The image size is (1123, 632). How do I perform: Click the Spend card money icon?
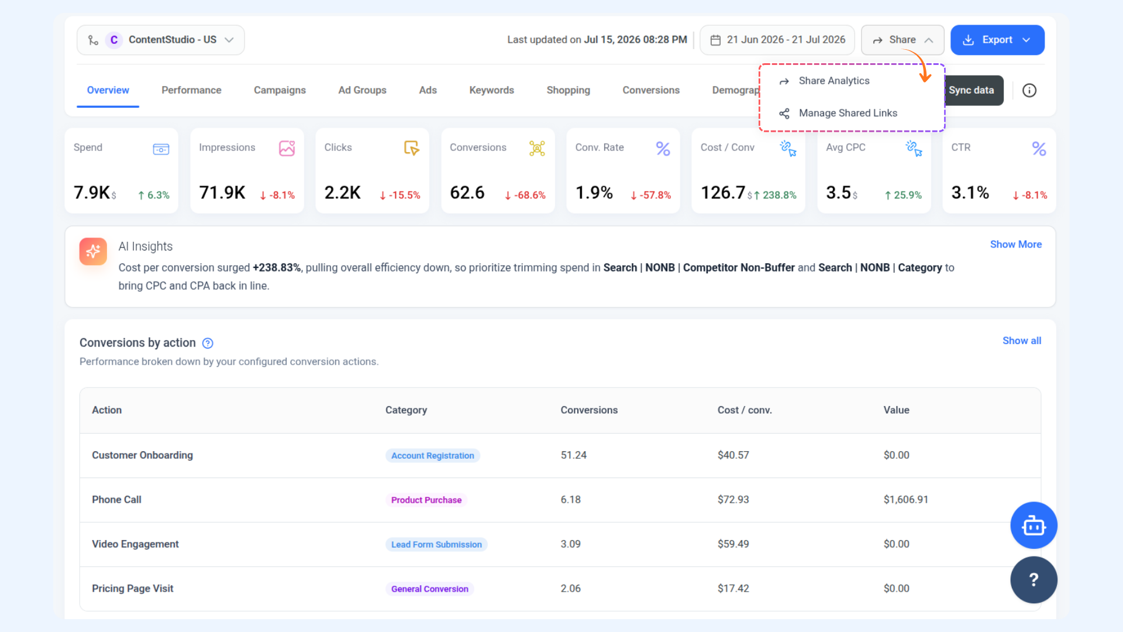(x=161, y=149)
